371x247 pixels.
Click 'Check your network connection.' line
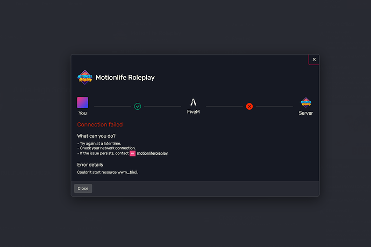pos(106,148)
